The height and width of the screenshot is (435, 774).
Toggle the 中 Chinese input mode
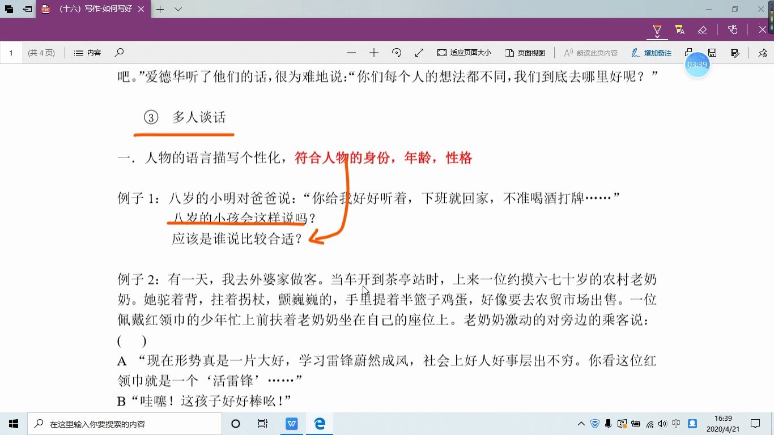point(676,424)
